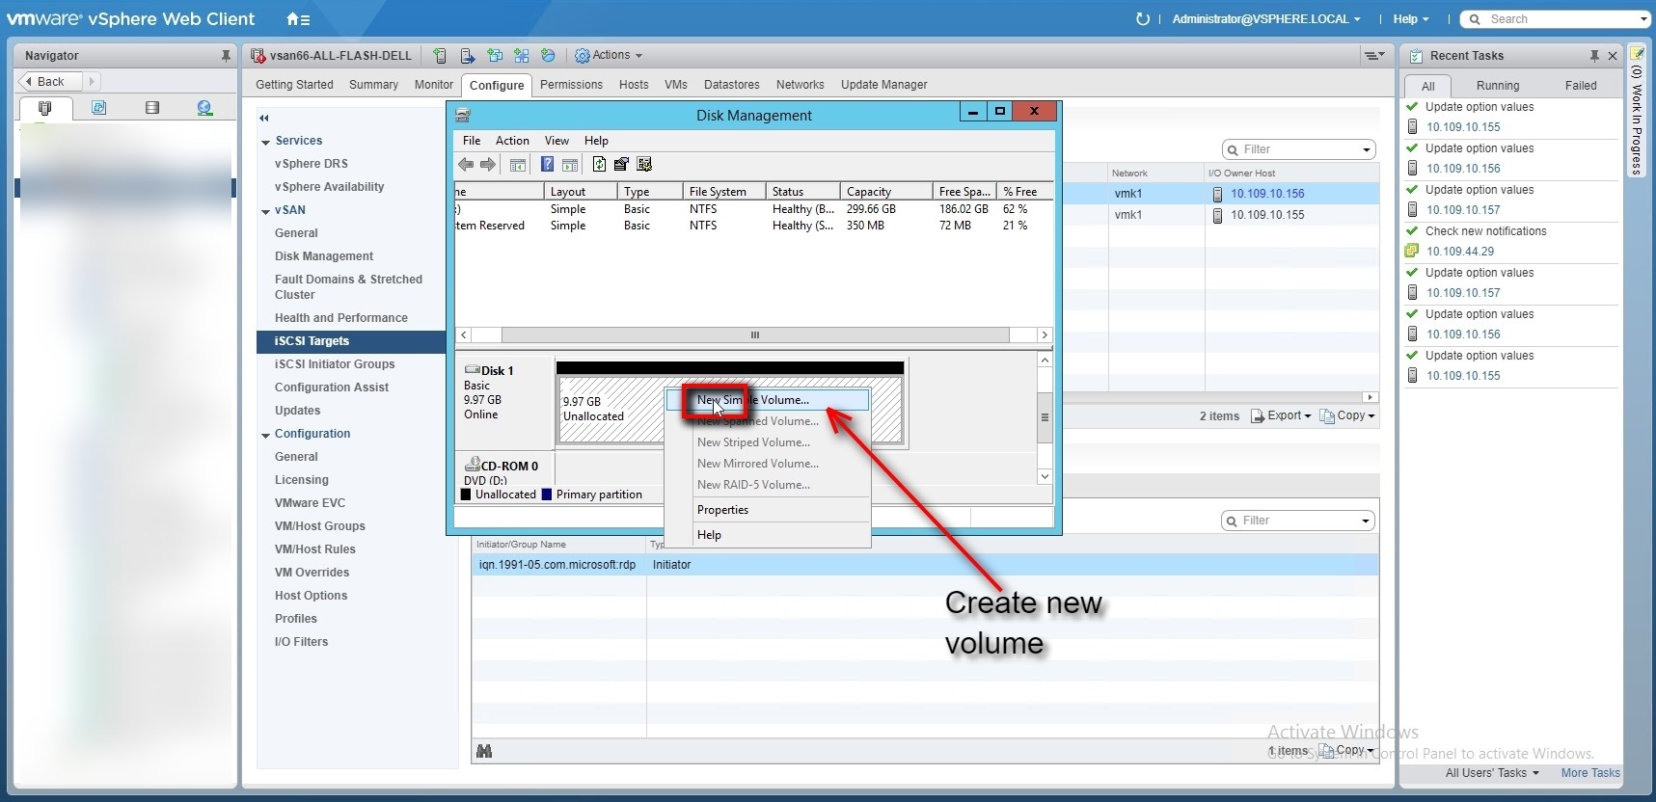Open the Export dropdown

click(1282, 415)
